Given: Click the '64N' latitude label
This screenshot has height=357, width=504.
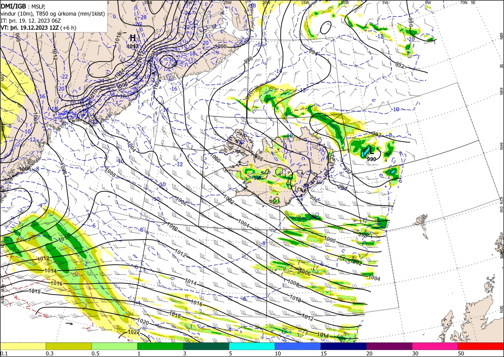Looking at the screenshot, I should pos(501,146).
